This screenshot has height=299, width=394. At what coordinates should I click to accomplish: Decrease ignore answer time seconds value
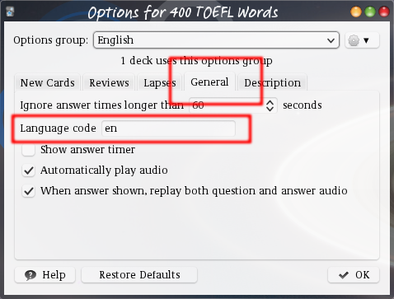(x=270, y=109)
